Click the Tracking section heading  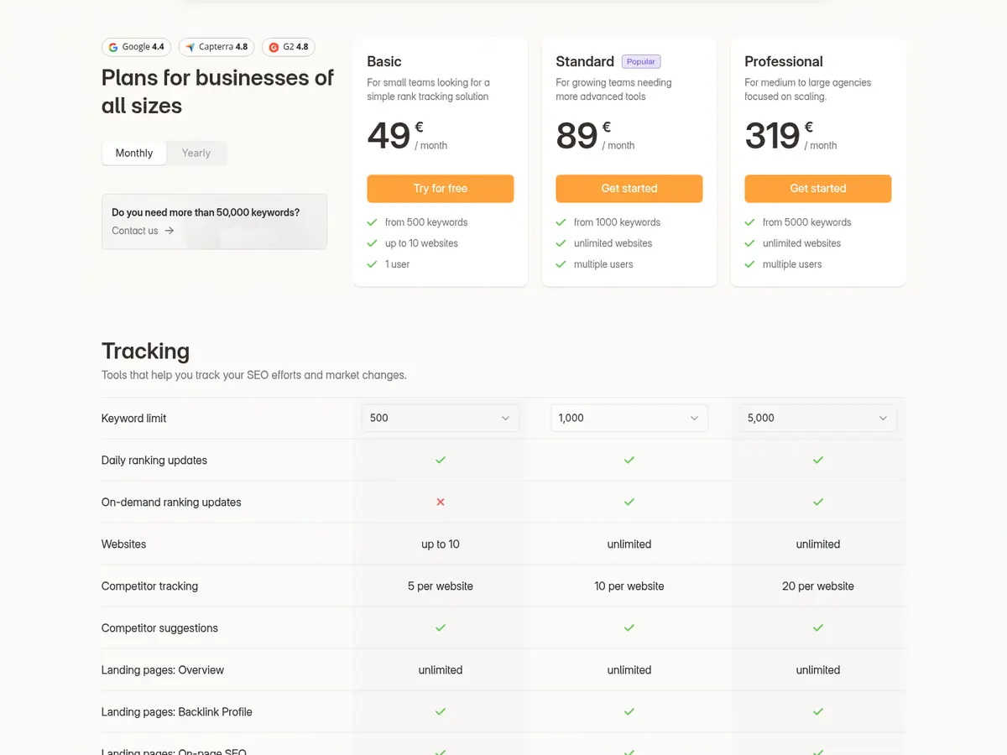[x=145, y=351]
